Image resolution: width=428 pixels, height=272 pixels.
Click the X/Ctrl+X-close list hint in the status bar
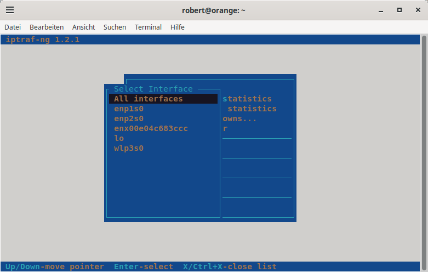[230, 267]
